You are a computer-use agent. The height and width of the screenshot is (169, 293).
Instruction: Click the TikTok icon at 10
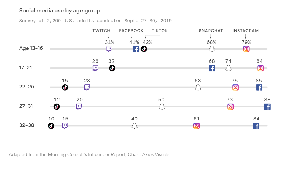[51, 126]
